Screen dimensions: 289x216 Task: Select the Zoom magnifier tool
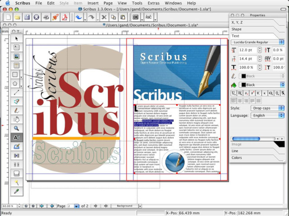17,129
